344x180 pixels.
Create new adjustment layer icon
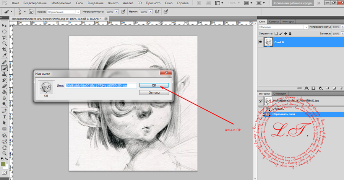(x=321, y=88)
